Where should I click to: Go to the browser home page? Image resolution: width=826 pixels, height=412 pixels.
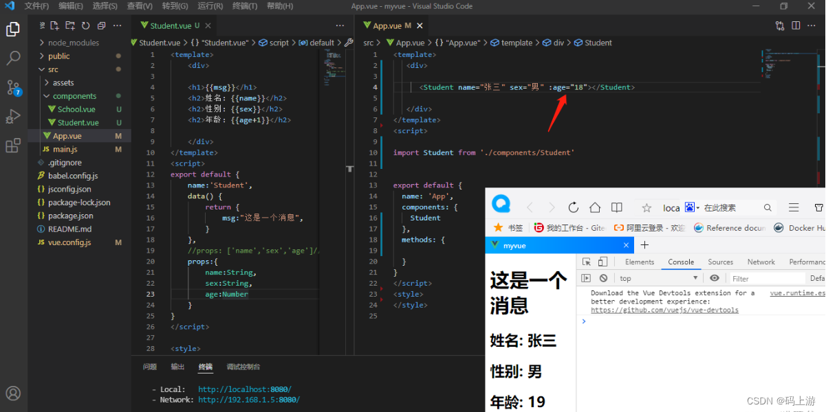(595, 207)
